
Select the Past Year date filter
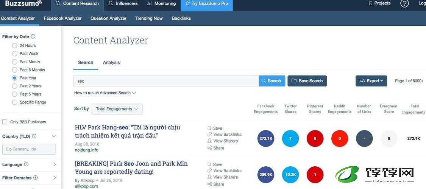(x=15, y=78)
